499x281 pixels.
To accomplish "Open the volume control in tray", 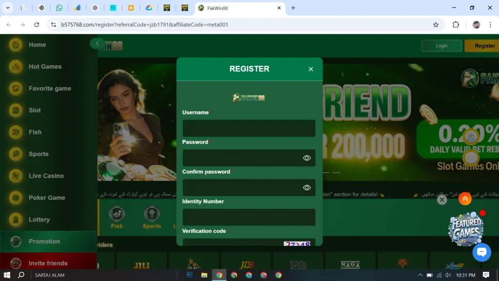I will pos(448,275).
